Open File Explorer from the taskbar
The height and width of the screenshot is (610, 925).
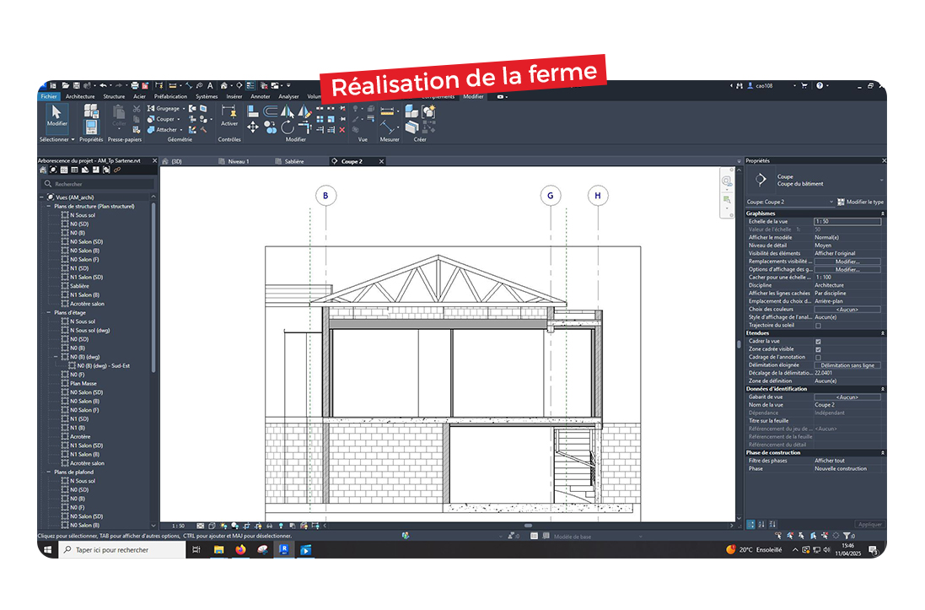pyautogui.click(x=219, y=550)
